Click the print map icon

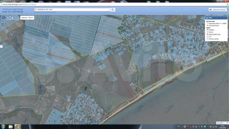[12, 18]
